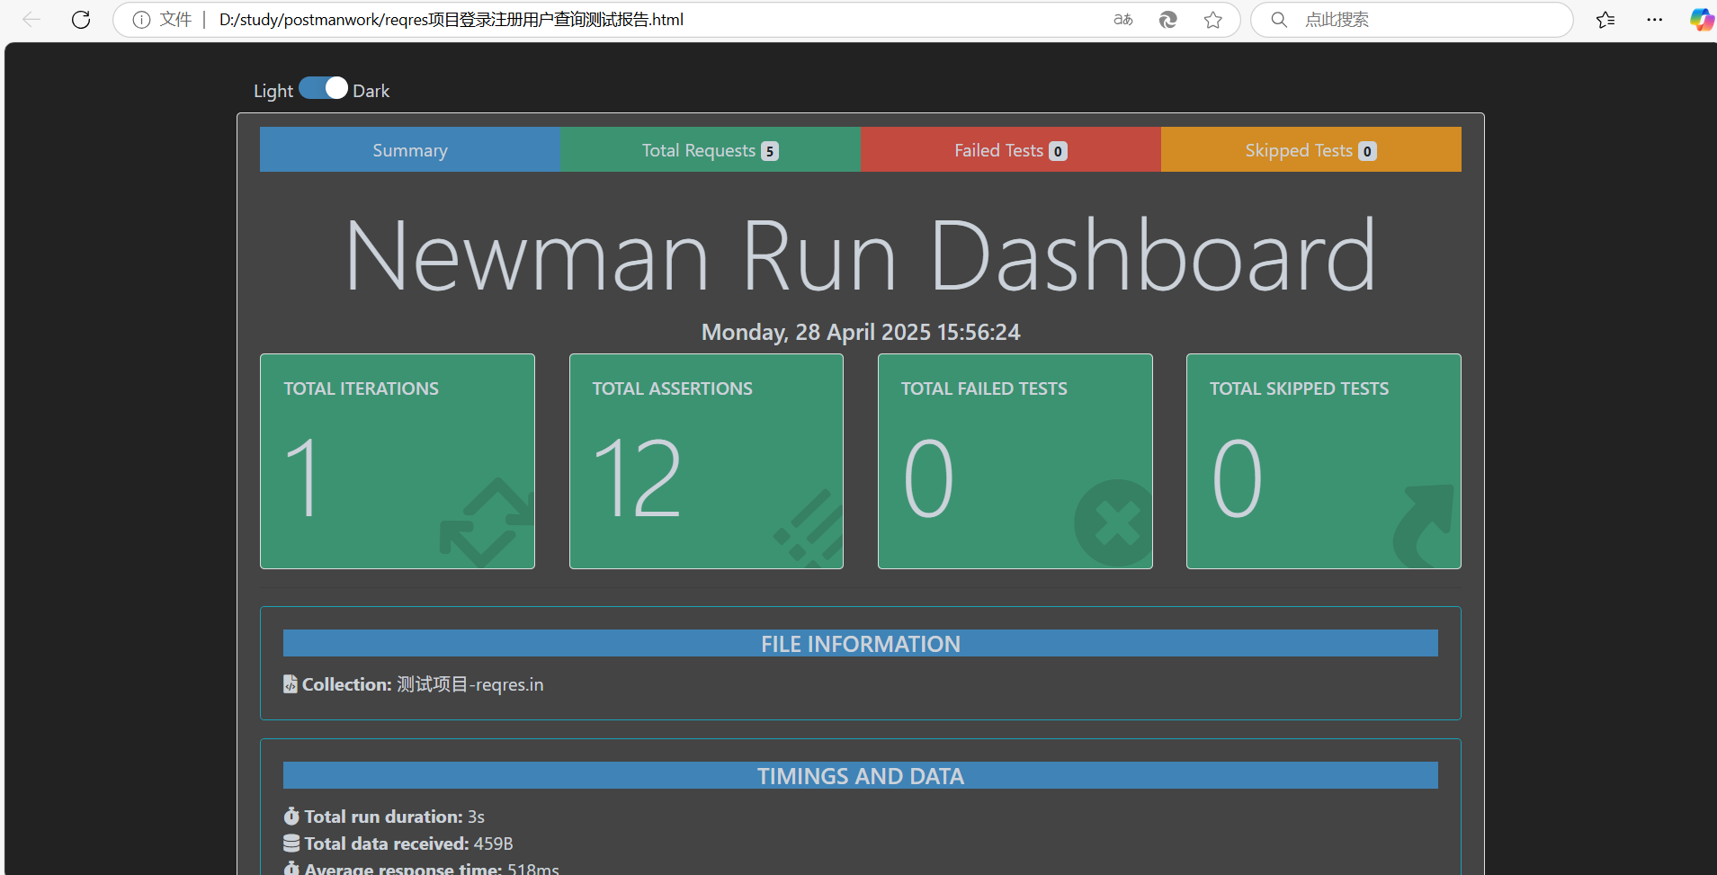Click the browser back arrow
Image resolution: width=1717 pixels, height=875 pixels.
(x=31, y=20)
